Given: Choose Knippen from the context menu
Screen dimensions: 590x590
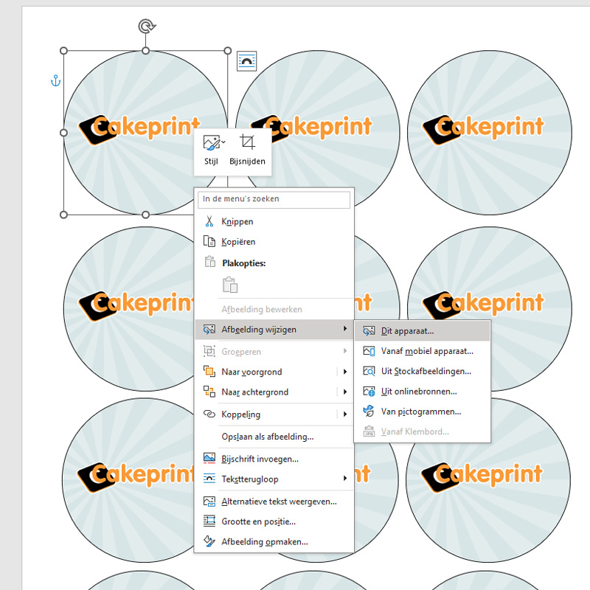Looking at the screenshot, I should pos(274,221).
